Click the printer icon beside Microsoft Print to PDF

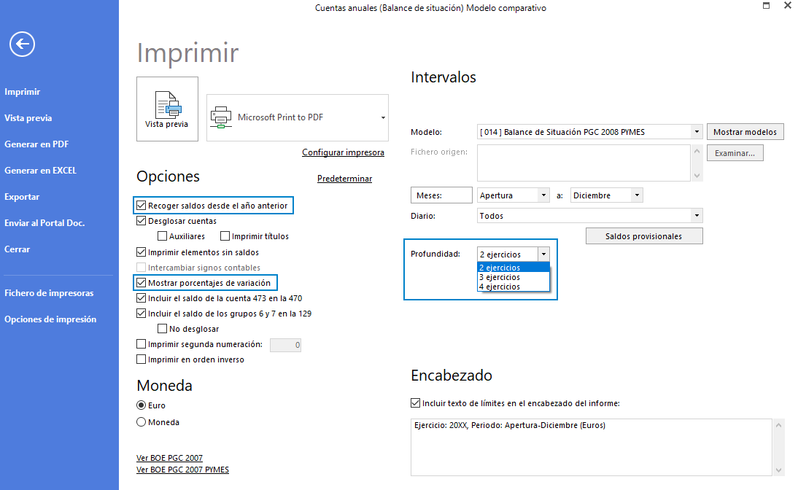[x=221, y=117]
